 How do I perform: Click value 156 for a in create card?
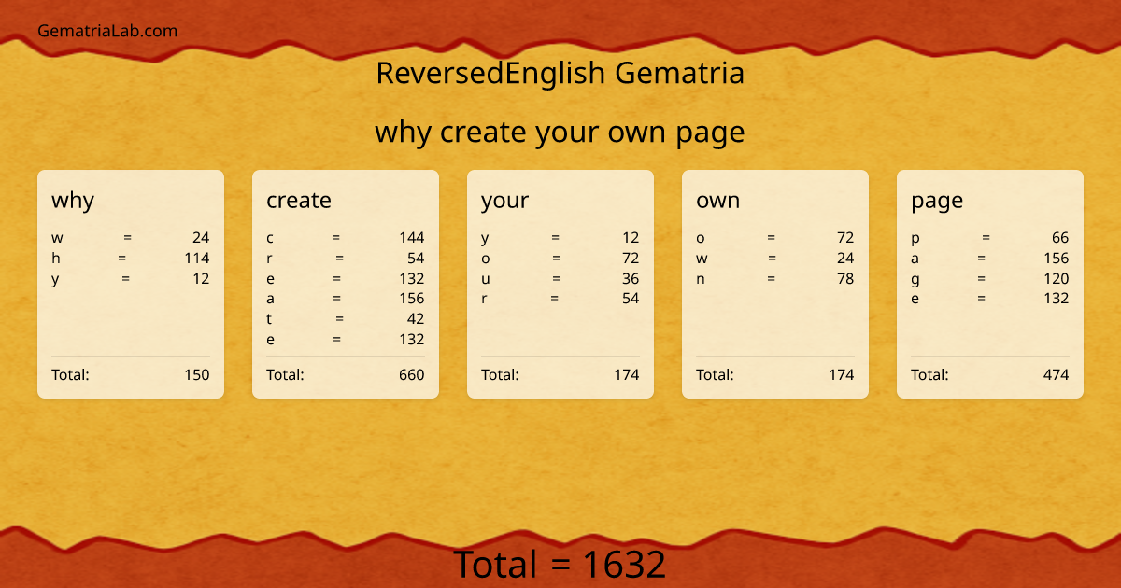pyautogui.click(x=412, y=299)
